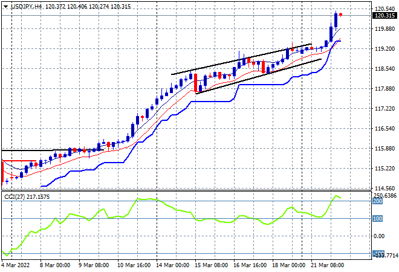Screen dimensions: 399x272
Task: Select the CCI 100 level label
Action: [378, 219]
